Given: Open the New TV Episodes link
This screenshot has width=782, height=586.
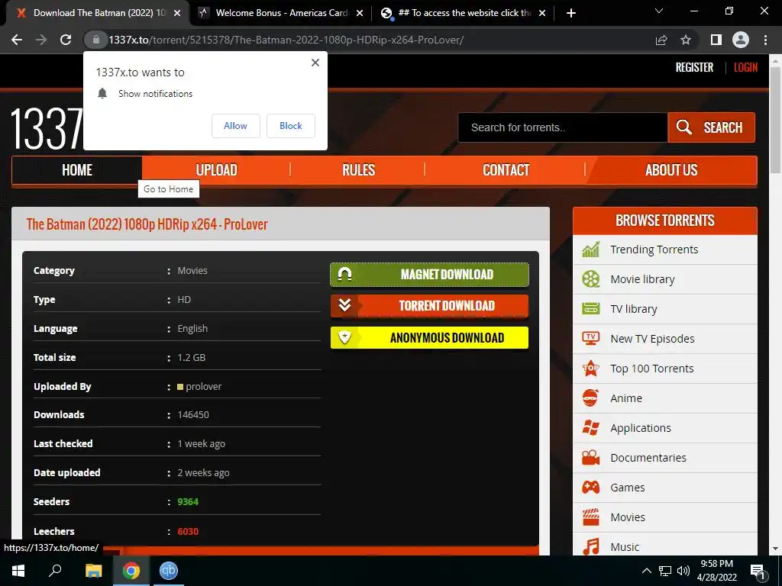Looking at the screenshot, I should click(x=652, y=339).
